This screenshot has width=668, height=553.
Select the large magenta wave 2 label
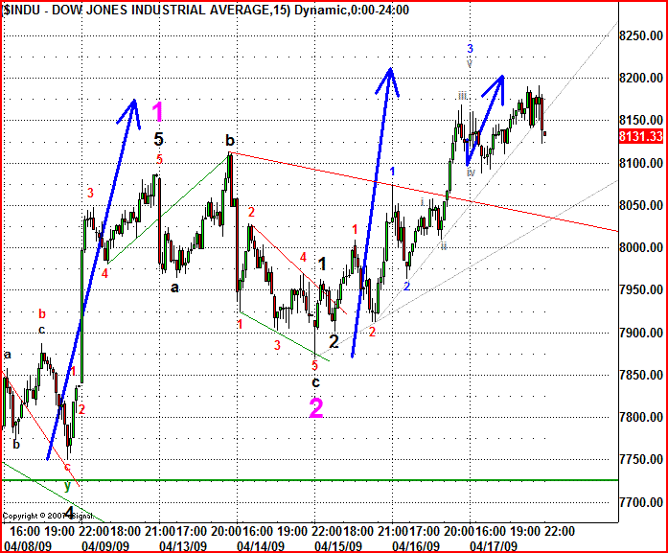(316, 409)
